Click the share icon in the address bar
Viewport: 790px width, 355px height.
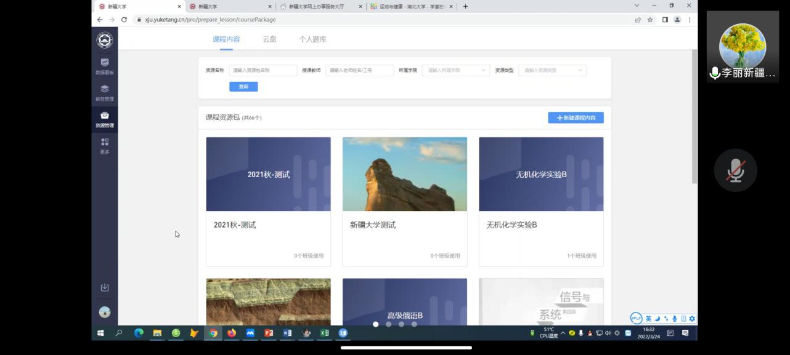638,20
